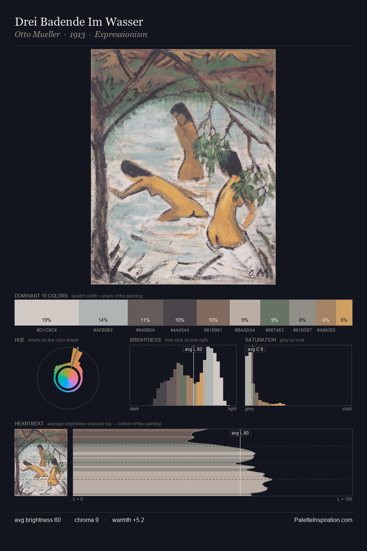The width and height of the screenshot is (367, 551).
Task: Click the grey #918D87 swatch labeled 8%
Action: [x=302, y=313]
